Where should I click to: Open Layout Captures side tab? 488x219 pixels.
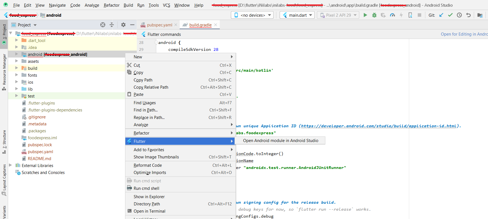4,180
